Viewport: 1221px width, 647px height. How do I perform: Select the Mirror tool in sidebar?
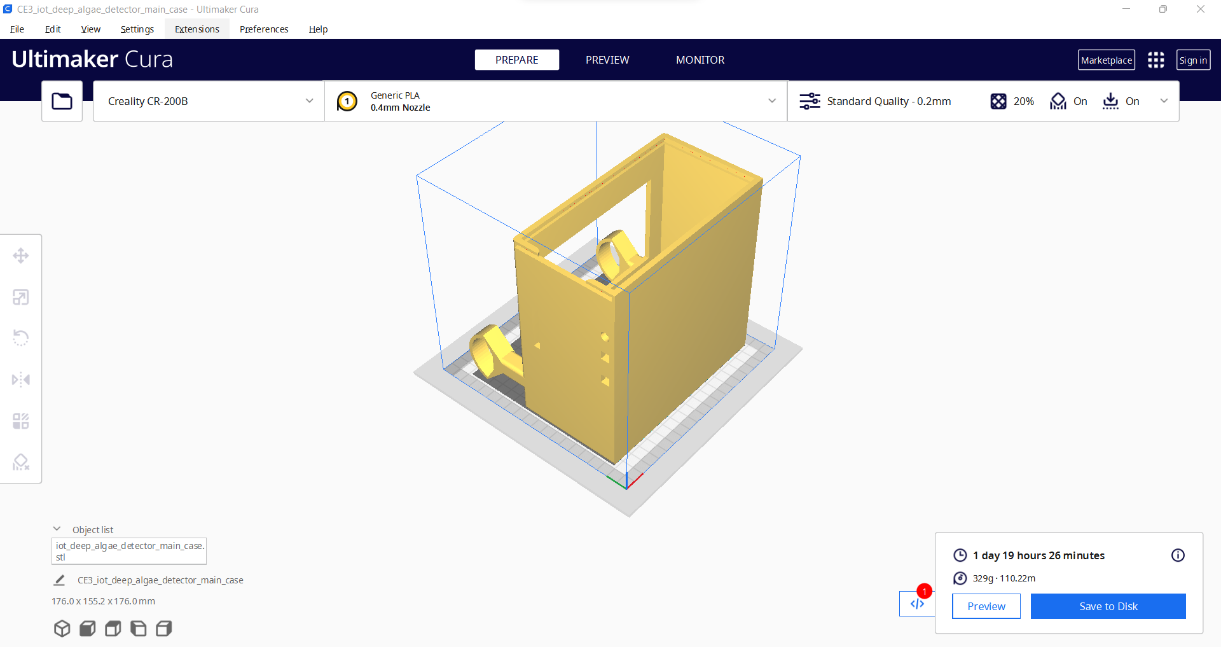point(21,380)
